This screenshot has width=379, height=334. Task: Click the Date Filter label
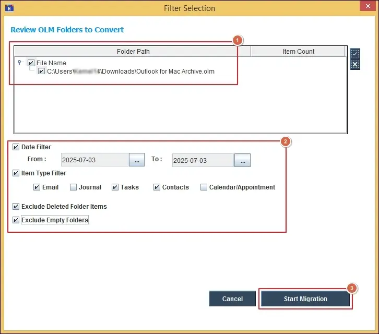click(x=36, y=147)
